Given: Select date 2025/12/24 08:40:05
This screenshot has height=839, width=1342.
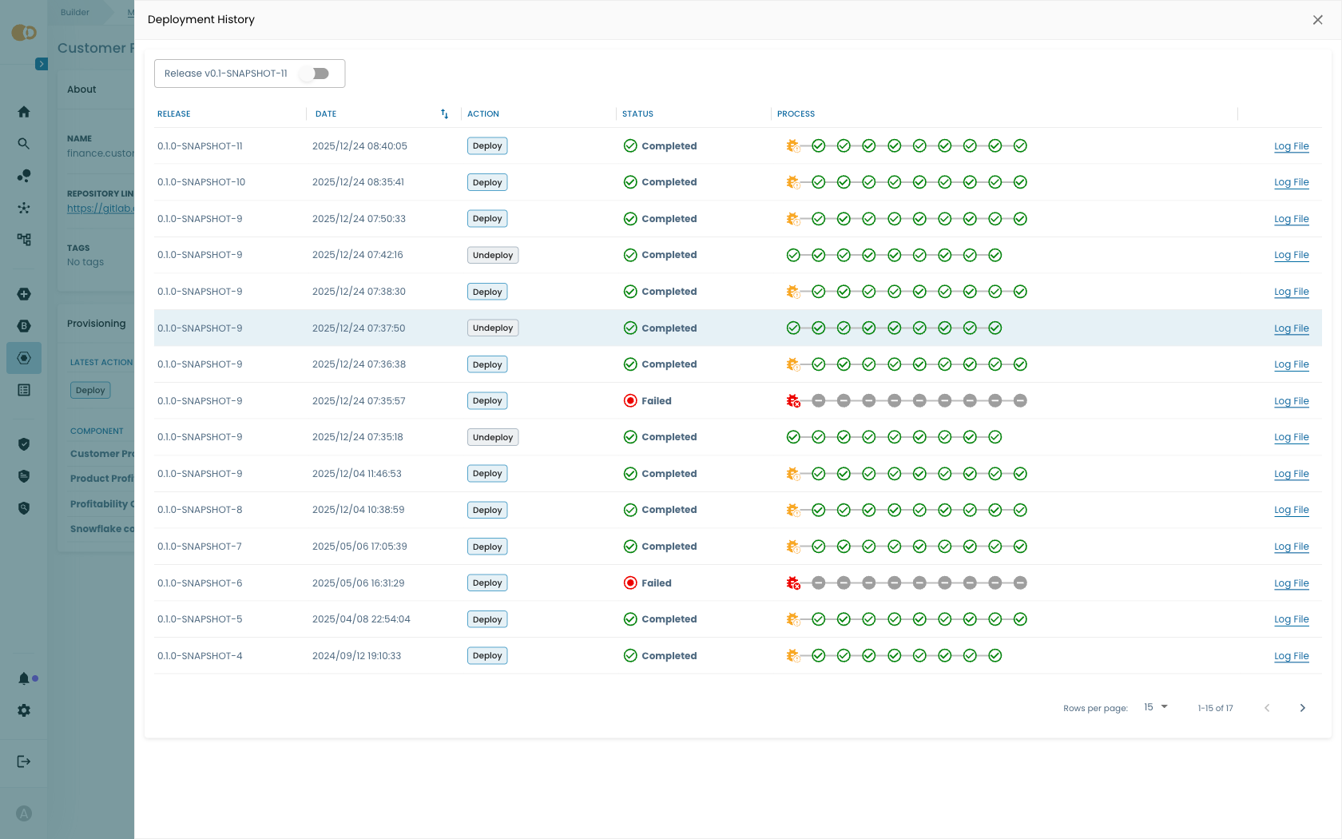Looking at the screenshot, I should 359,146.
